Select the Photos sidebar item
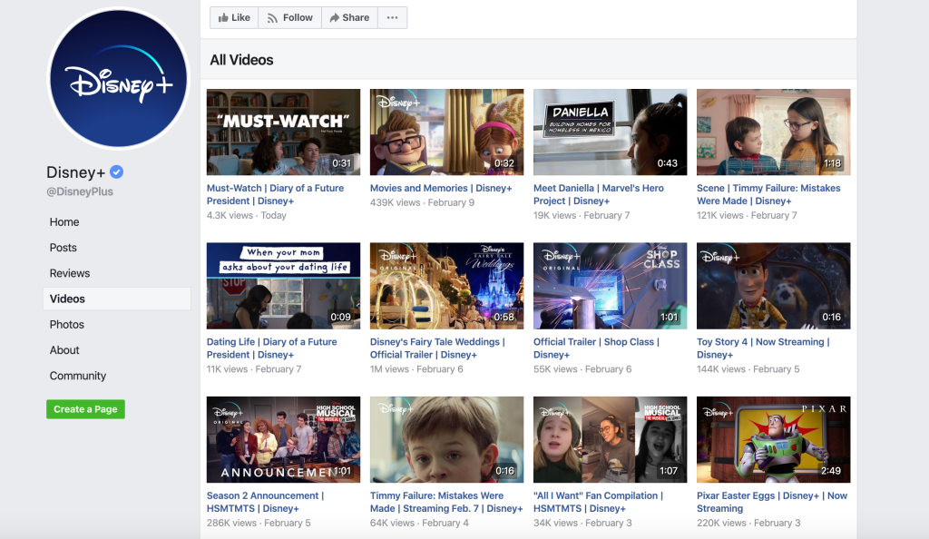 click(x=67, y=325)
